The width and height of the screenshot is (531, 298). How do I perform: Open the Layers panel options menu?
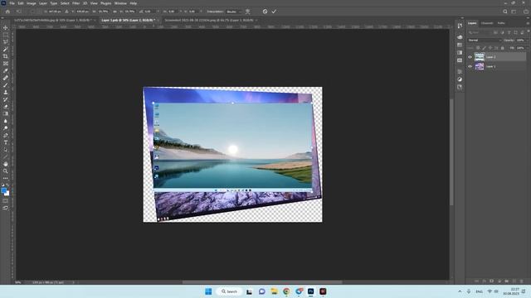coord(528,23)
